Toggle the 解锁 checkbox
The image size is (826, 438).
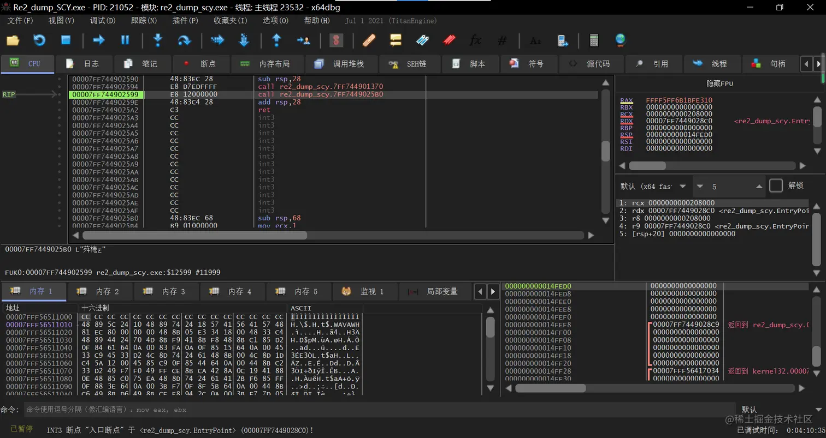pos(776,185)
